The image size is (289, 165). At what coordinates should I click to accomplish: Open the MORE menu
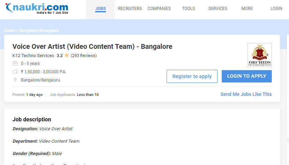(x=247, y=9)
